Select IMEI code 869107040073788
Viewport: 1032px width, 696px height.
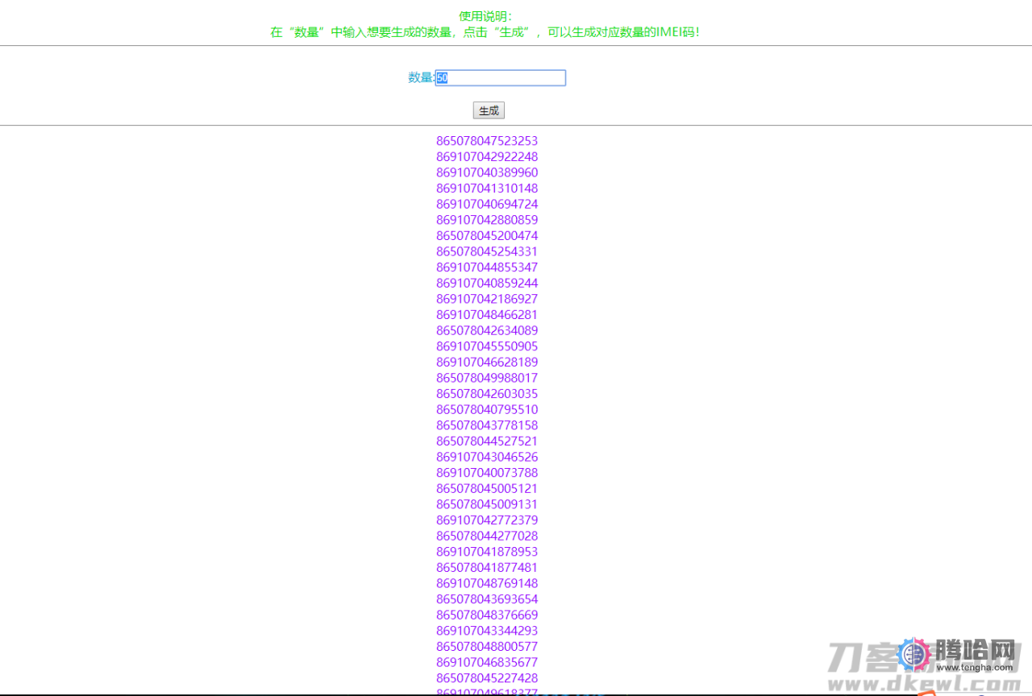487,472
